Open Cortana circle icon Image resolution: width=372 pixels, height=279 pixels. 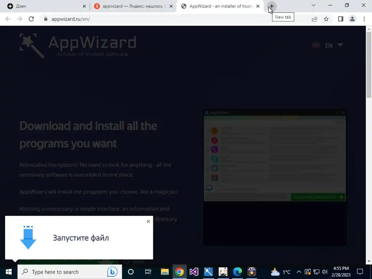click(x=131, y=272)
